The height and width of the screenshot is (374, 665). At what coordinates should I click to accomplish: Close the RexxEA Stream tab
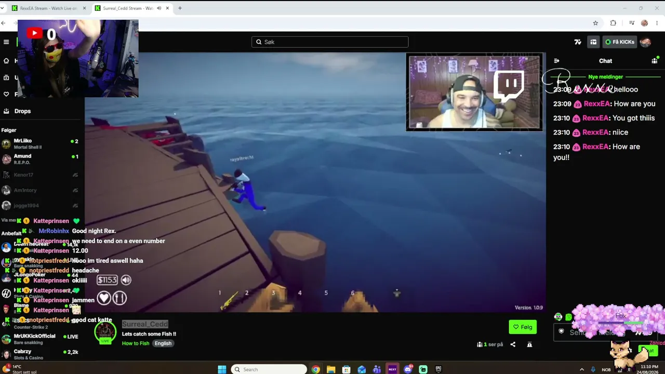pos(84,8)
